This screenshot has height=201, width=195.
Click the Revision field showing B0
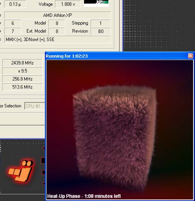(101, 31)
